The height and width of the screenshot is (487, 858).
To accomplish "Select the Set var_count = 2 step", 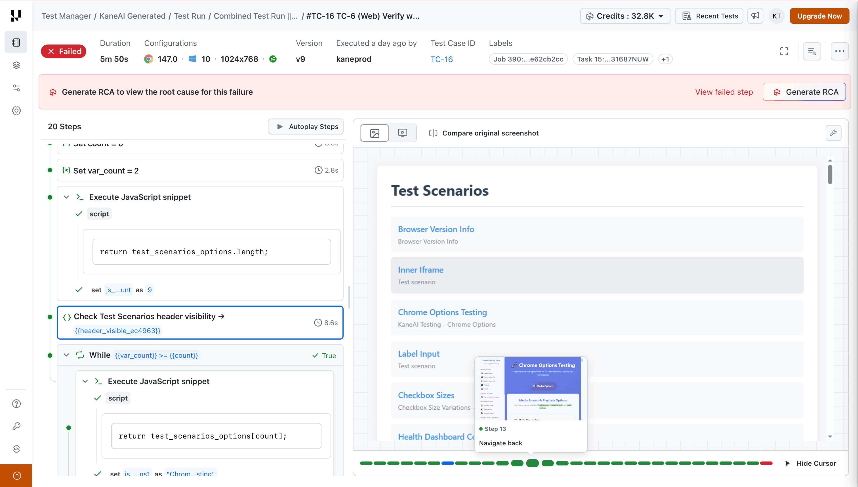I will tap(200, 170).
